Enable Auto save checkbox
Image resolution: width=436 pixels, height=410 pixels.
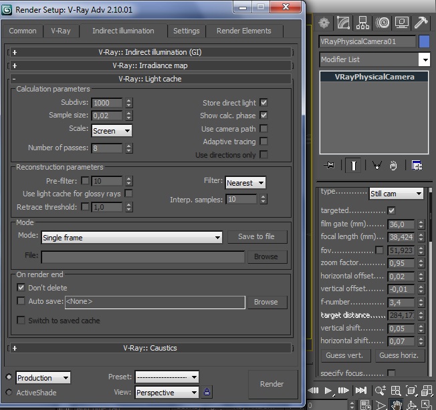(x=21, y=301)
